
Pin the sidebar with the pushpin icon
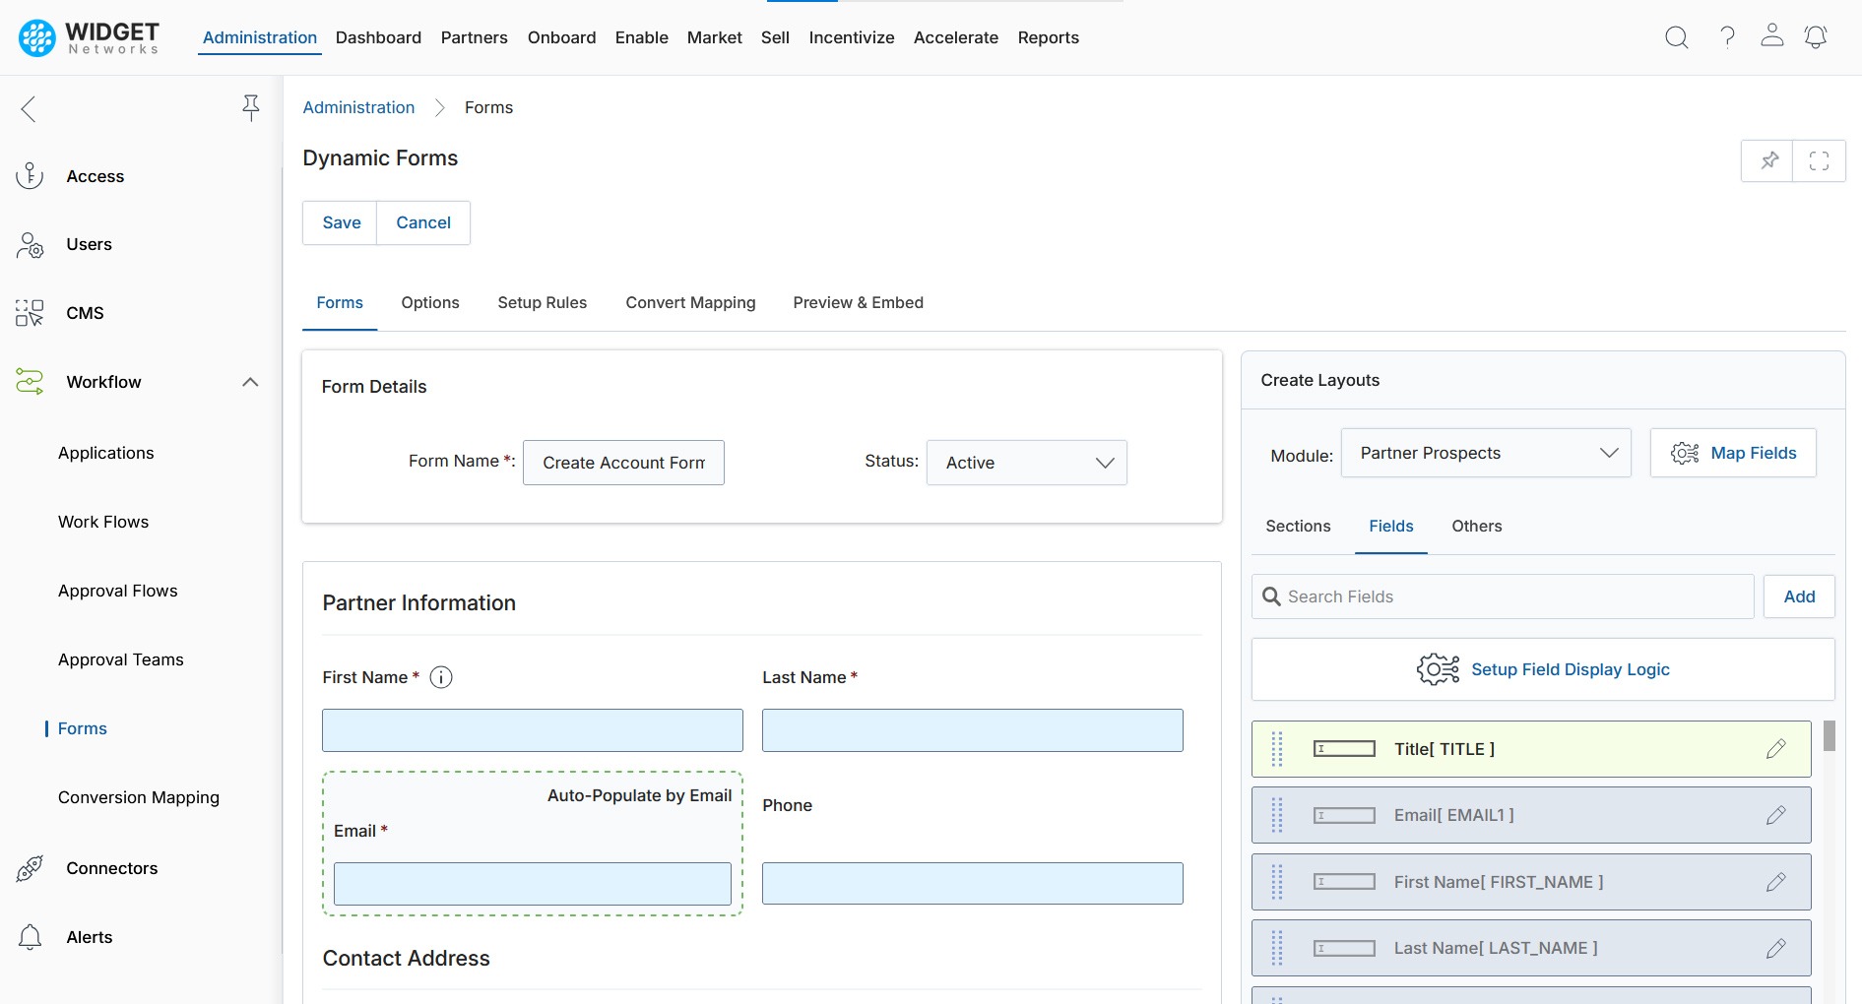[251, 107]
